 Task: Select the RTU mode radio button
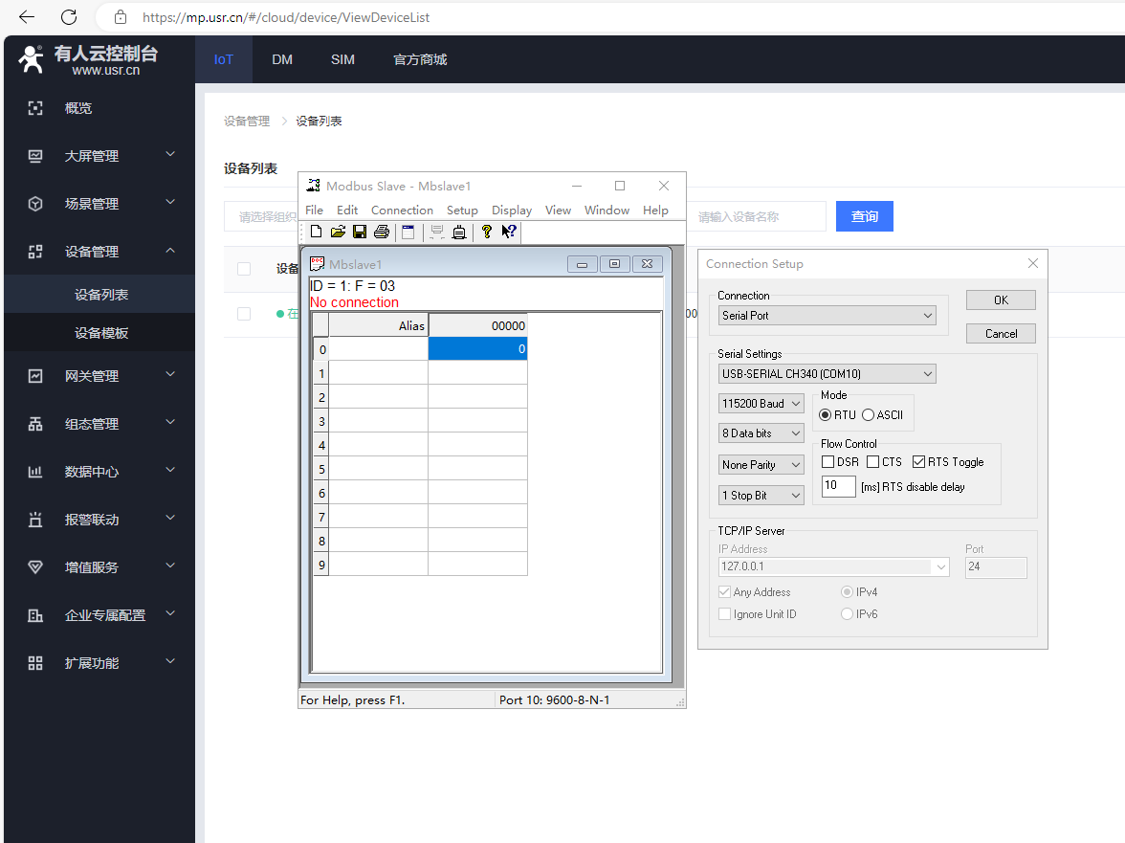point(825,414)
